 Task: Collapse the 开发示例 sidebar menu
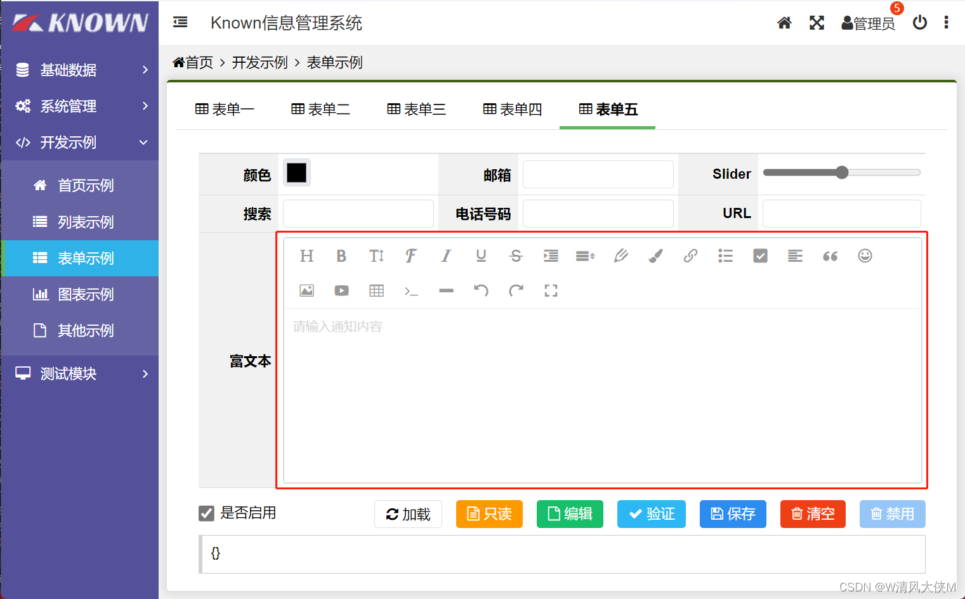coord(80,143)
